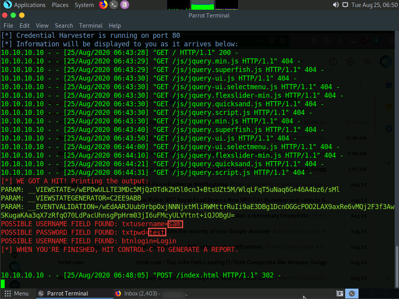Screen dimensions: 399x299
Task: Open the Terminal menu
Action: (91, 26)
